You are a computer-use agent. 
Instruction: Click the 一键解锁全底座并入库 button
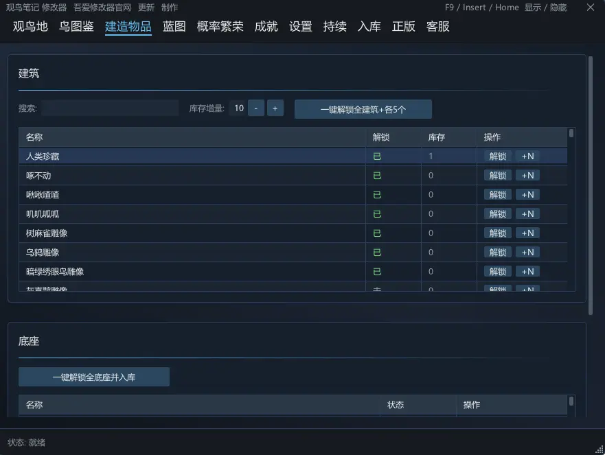tap(94, 377)
